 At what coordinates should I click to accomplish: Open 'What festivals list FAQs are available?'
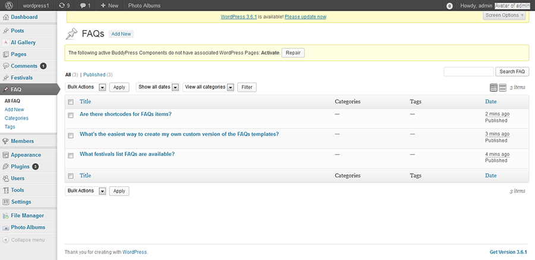127,154
